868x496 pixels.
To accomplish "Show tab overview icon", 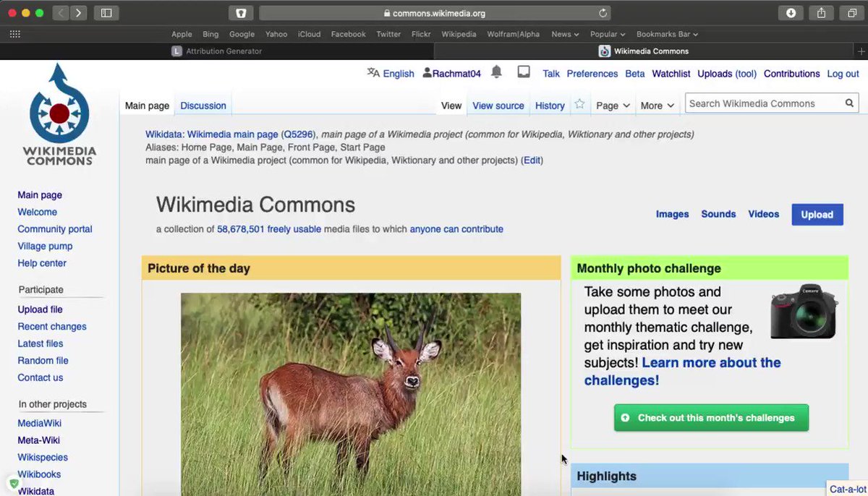I will 852,13.
